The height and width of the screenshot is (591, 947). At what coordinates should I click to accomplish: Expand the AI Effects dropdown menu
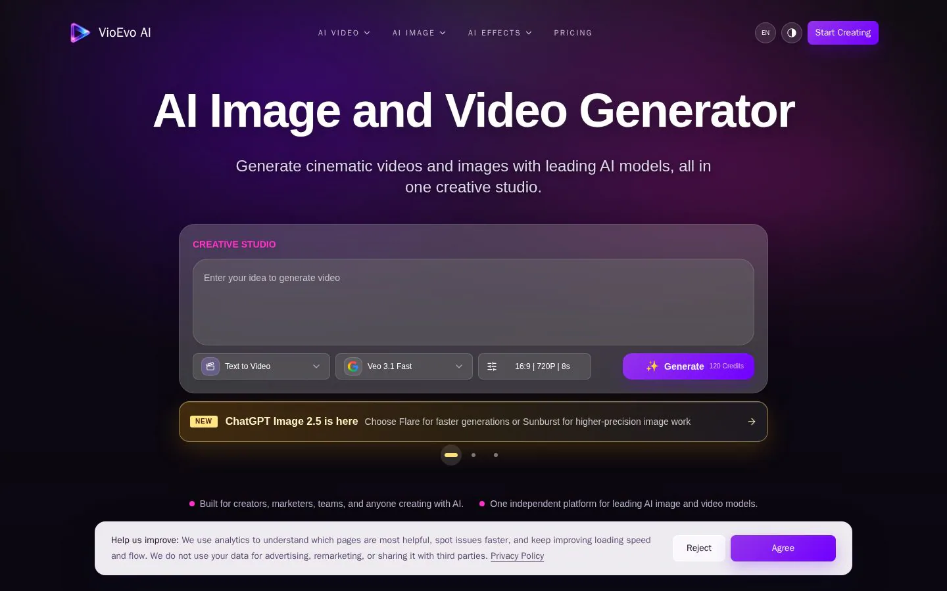(x=500, y=33)
